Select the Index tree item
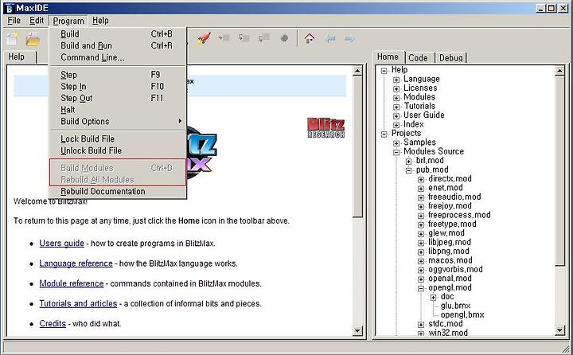 413,124
